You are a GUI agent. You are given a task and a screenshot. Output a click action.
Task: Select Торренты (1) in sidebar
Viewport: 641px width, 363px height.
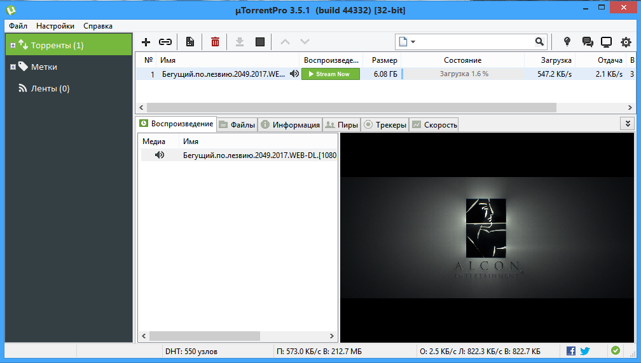pos(69,45)
